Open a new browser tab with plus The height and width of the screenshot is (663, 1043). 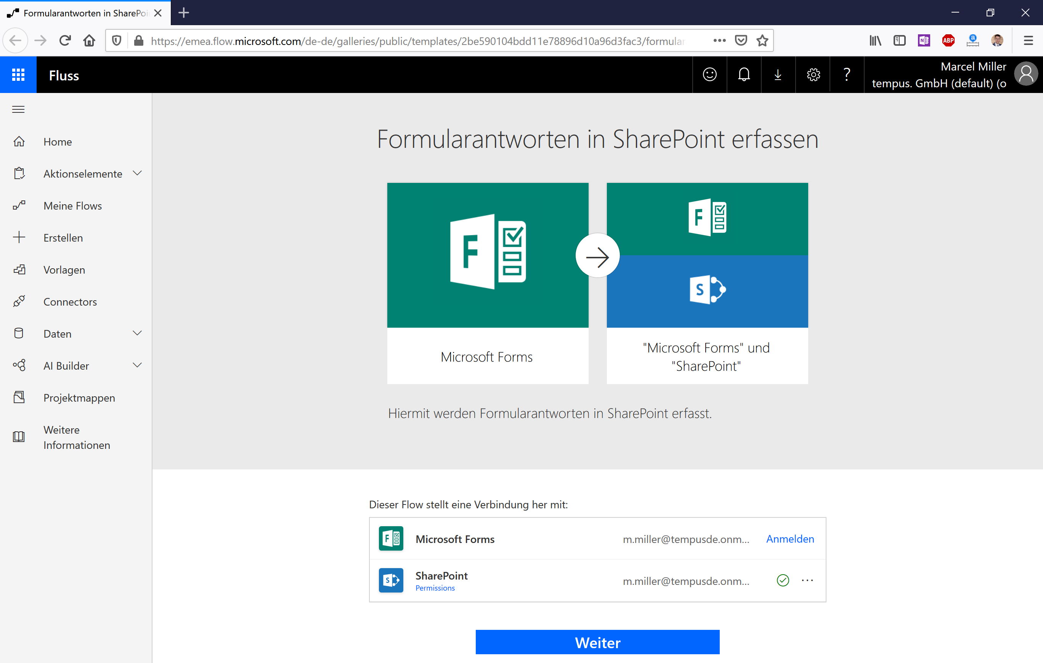[184, 13]
